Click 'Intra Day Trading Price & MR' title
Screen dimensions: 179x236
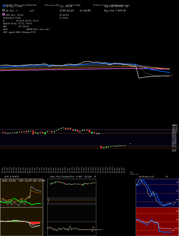click(66, 177)
